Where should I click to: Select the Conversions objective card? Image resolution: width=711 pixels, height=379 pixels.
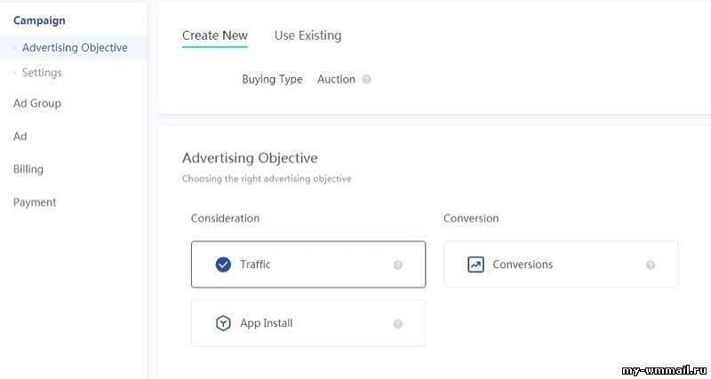(561, 265)
